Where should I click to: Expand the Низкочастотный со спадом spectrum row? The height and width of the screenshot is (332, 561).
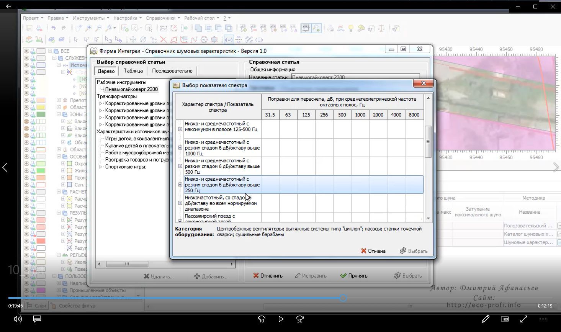180,203
